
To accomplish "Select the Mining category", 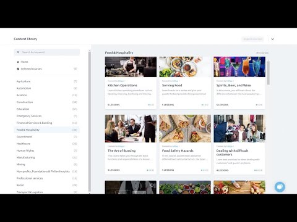I will (46, 165).
